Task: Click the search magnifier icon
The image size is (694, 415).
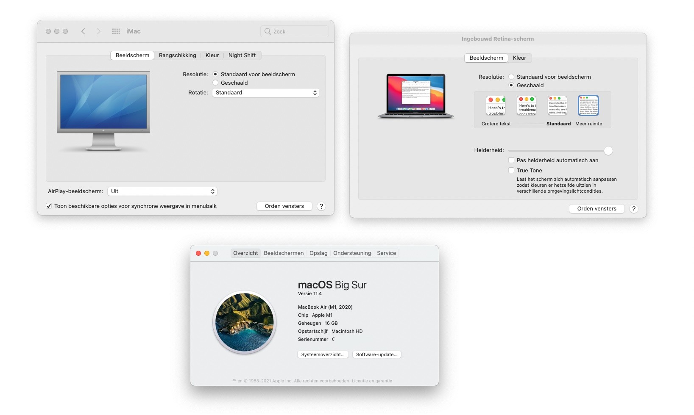Action: (x=268, y=31)
